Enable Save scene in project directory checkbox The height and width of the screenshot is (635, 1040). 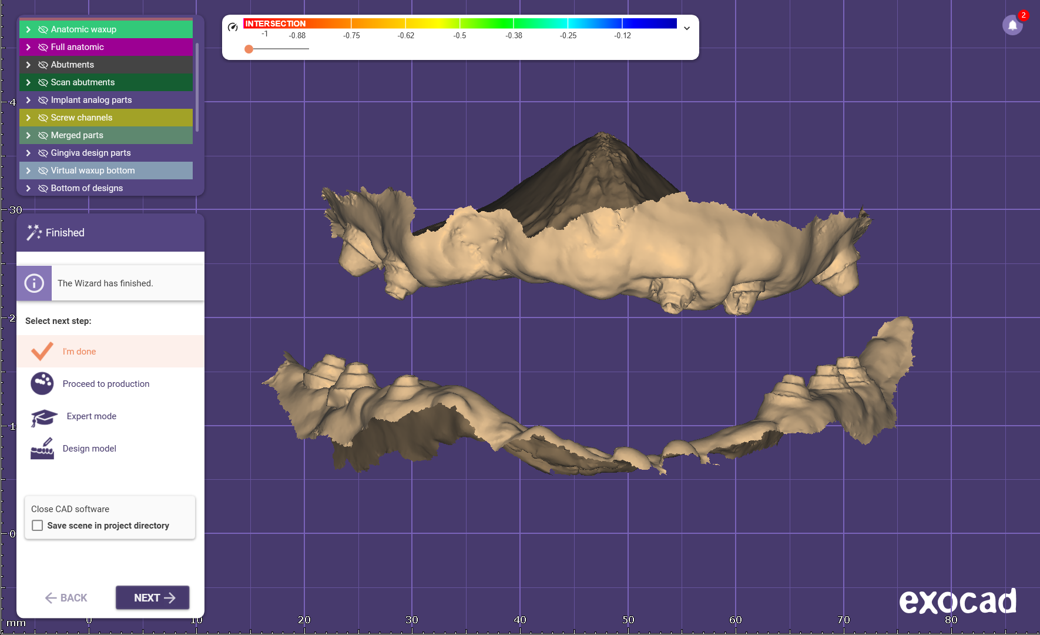coord(38,526)
